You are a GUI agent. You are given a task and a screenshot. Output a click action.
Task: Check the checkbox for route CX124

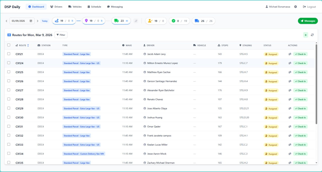click(9, 63)
